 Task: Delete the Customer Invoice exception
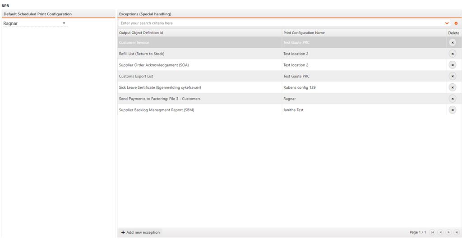(452, 42)
